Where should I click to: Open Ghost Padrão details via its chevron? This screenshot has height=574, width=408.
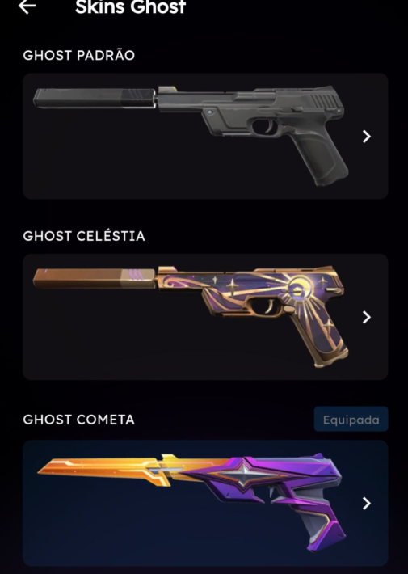point(366,137)
